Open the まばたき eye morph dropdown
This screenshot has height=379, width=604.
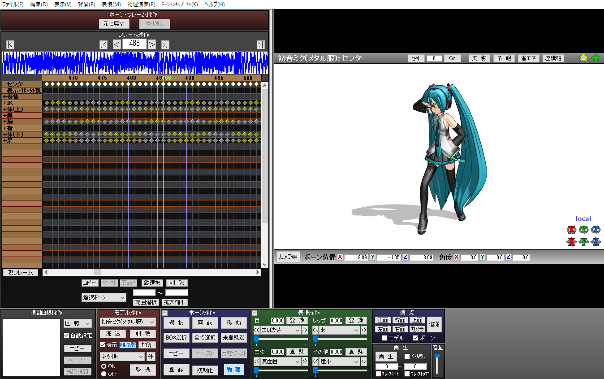click(x=281, y=330)
